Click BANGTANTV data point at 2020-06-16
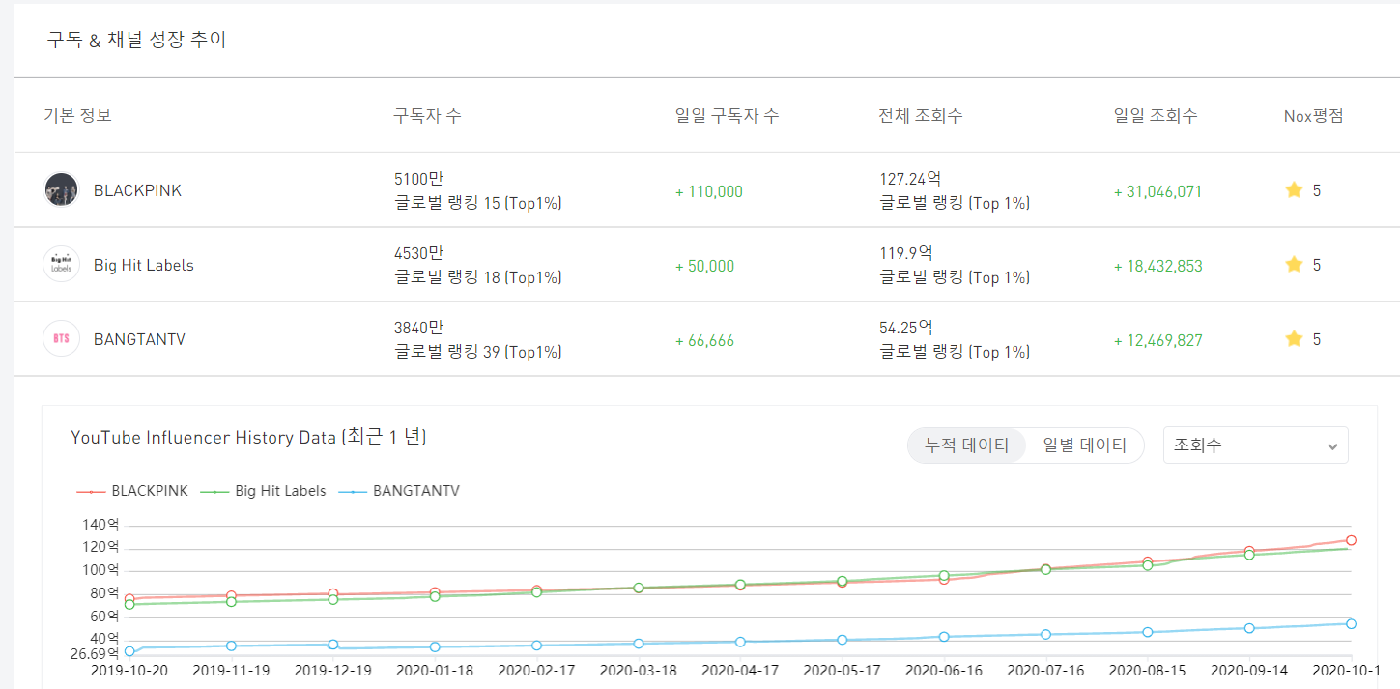The image size is (1400, 689). 944,637
